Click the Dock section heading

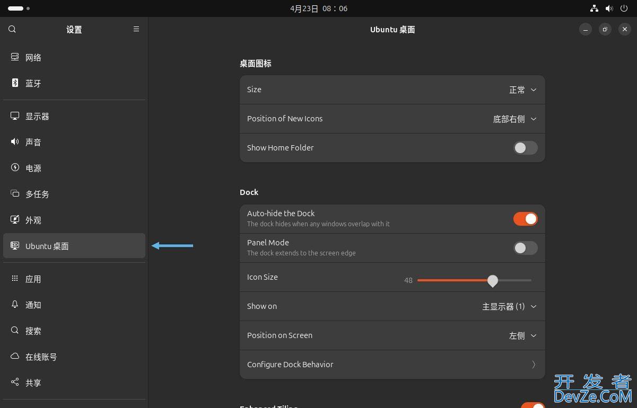249,192
